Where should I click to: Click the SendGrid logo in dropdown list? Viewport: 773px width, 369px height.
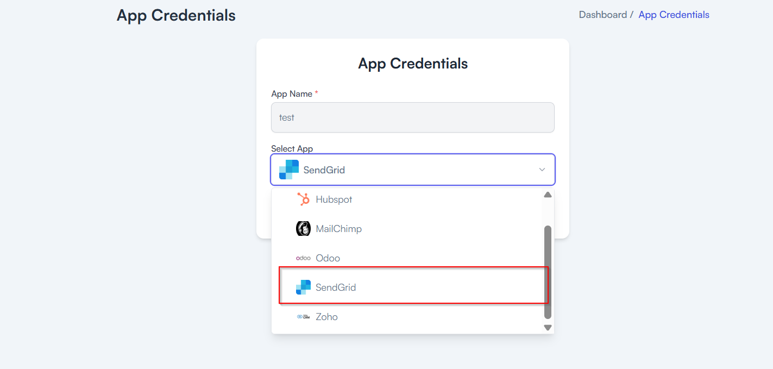click(x=303, y=287)
